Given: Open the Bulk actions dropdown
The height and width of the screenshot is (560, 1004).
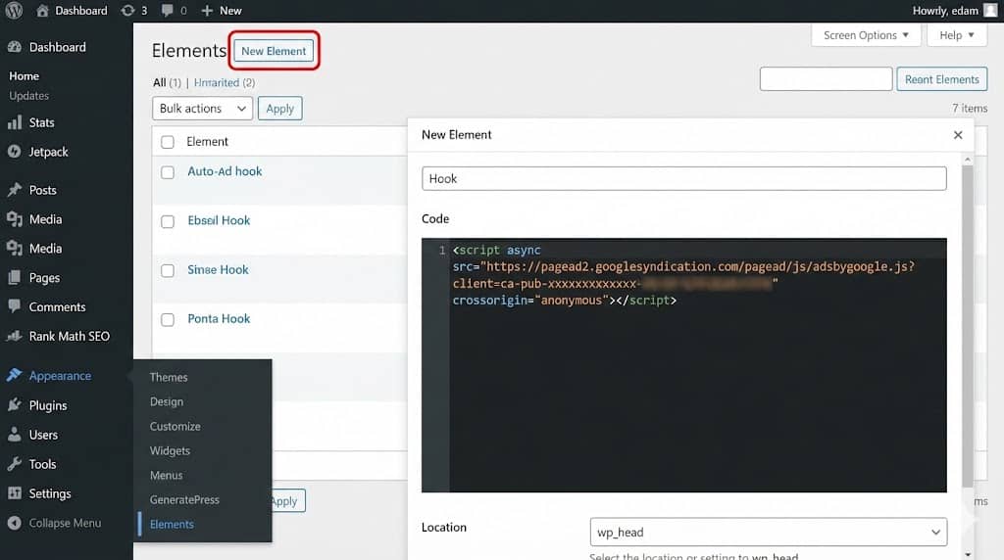Looking at the screenshot, I should coord(202,108).
